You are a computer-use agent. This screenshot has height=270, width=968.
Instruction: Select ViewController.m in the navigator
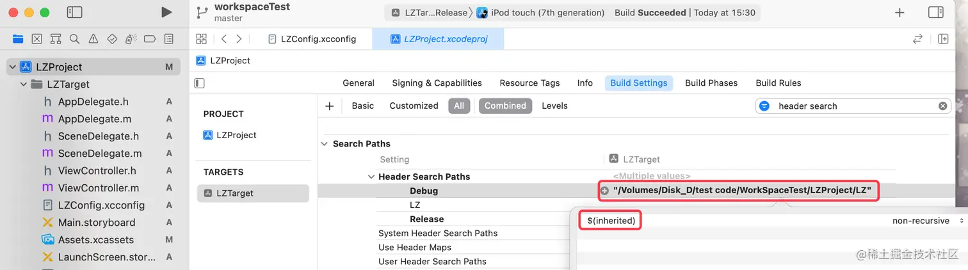[x=98, y=188]
